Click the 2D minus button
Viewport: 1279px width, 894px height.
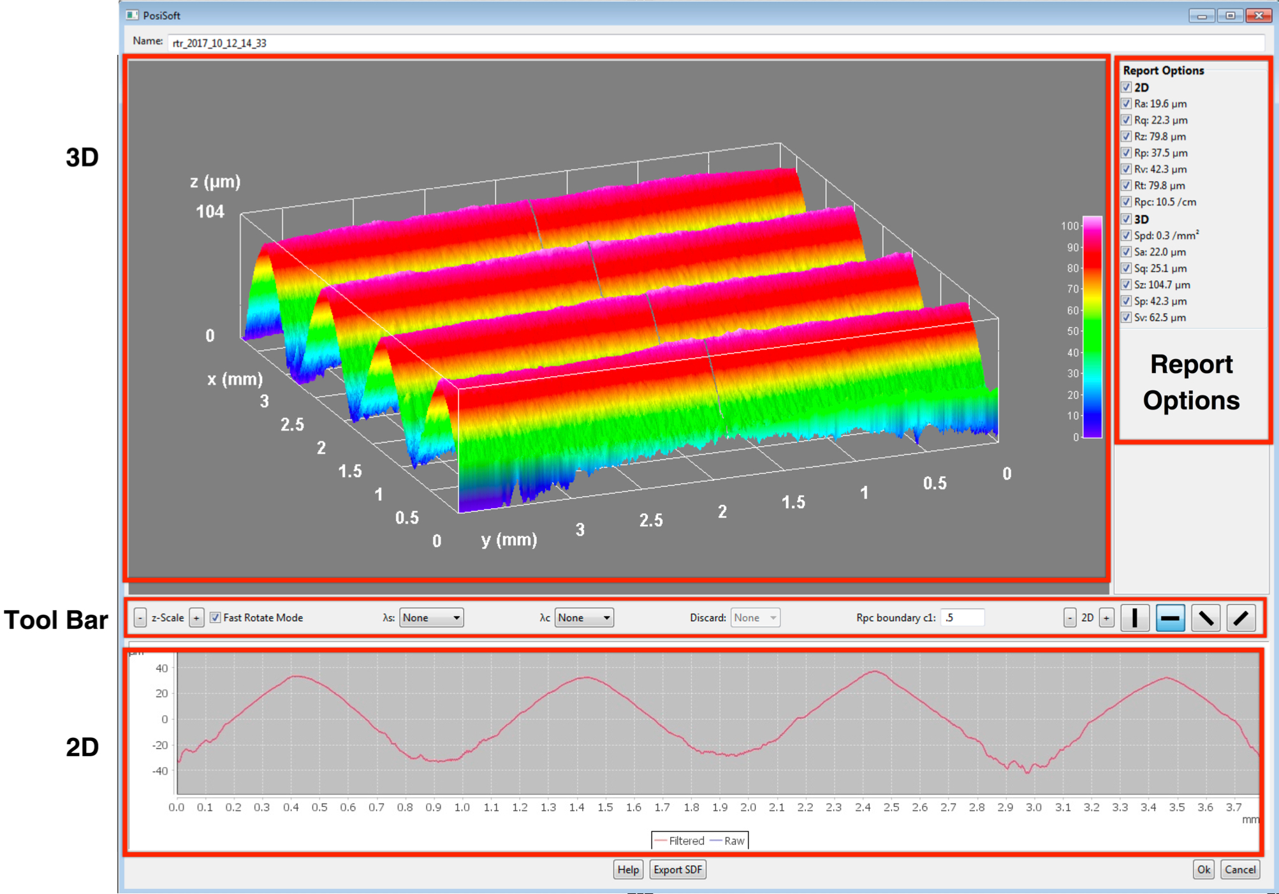pos(1069,617)
